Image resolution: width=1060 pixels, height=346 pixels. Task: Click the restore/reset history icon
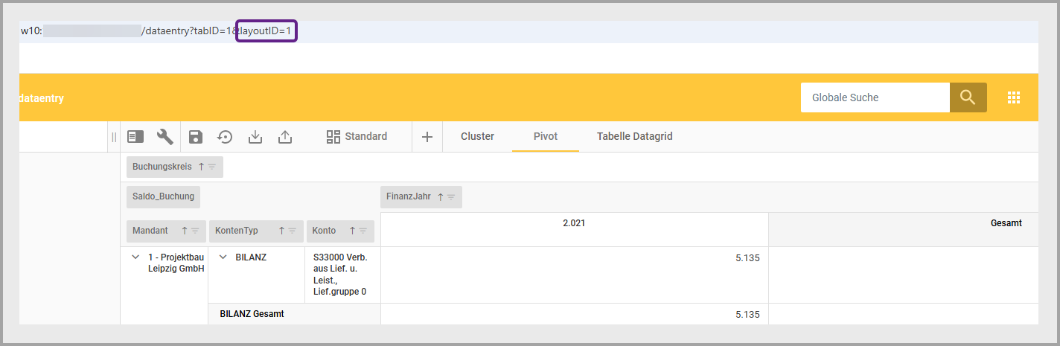pos(225,137)
